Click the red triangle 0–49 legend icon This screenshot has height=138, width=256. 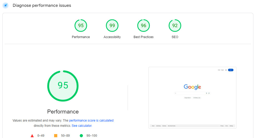pos(32,136)
